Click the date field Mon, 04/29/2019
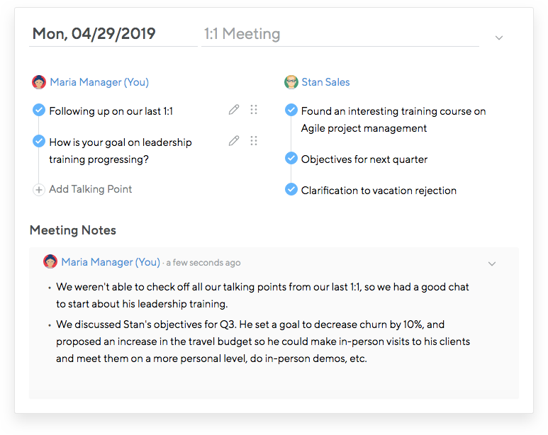The height and width of the screenshot is (435, 548). (94, 34)
